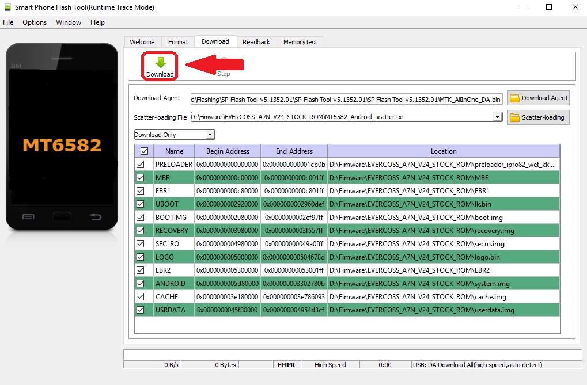This screenshot has width=587, height=385.
Task: Select the PRELOADER name cell
Action: click(174, 164)
